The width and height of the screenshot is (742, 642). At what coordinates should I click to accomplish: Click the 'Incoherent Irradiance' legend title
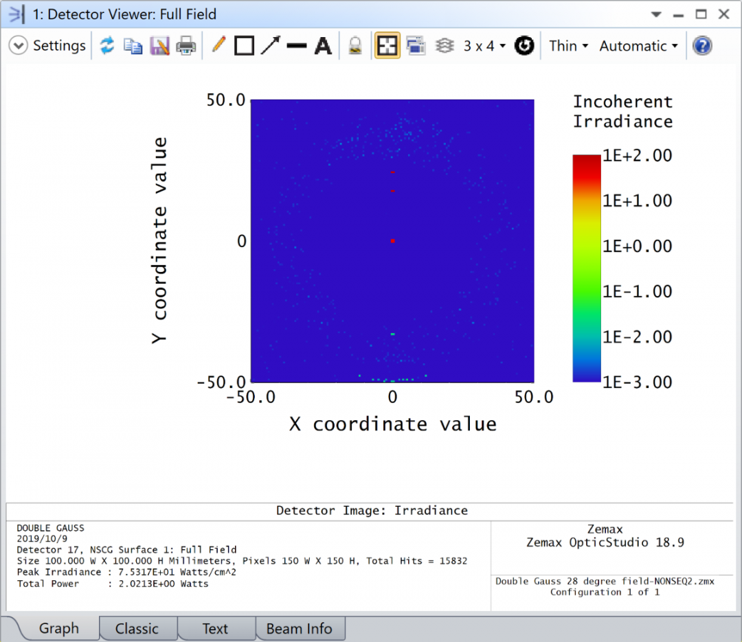click(622, 111)
